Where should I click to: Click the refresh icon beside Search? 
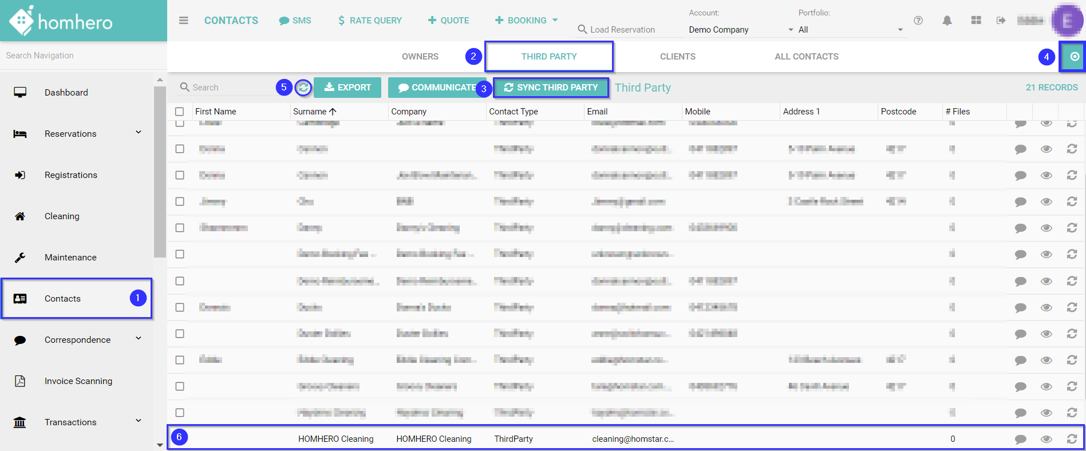point(303,88)
